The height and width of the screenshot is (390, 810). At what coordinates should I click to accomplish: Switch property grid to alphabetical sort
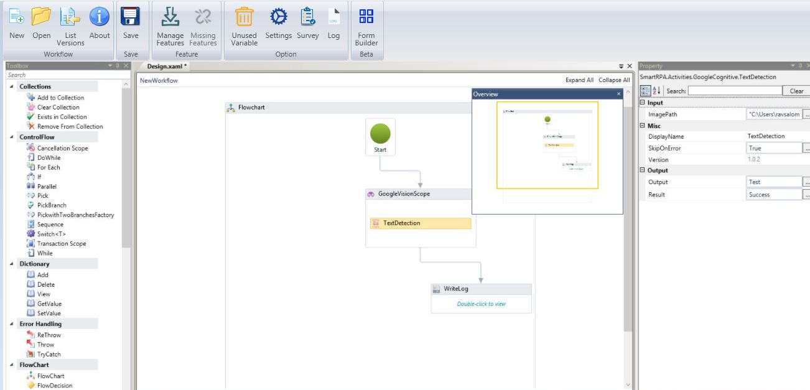pyautogui.click(x=657, y=91)
